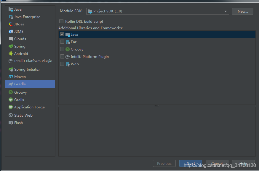Click IntelliJ Platform Plugin framework icon

point(68,57)
